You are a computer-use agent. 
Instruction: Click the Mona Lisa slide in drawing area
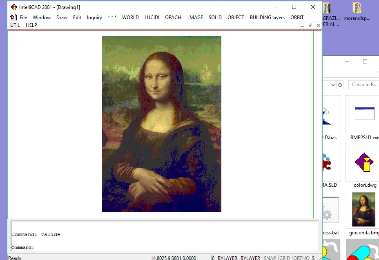coord(161,124)
